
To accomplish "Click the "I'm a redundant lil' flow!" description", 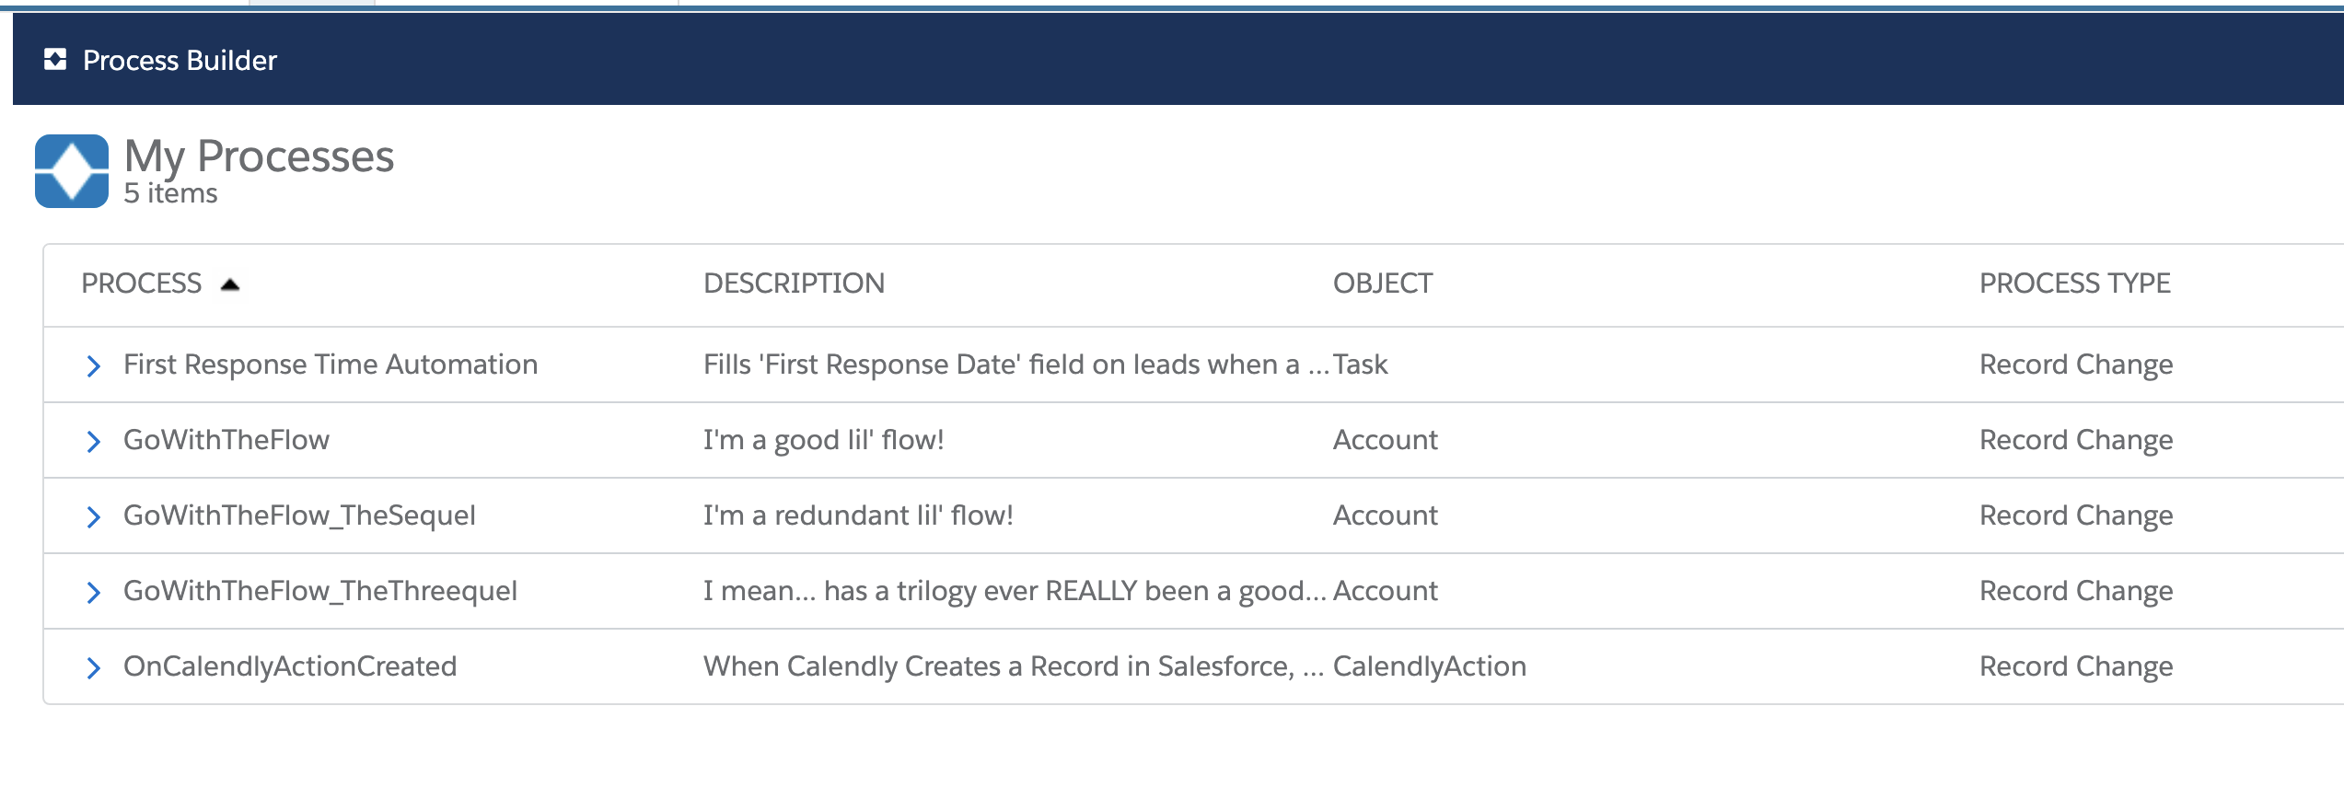I will 858,515.
